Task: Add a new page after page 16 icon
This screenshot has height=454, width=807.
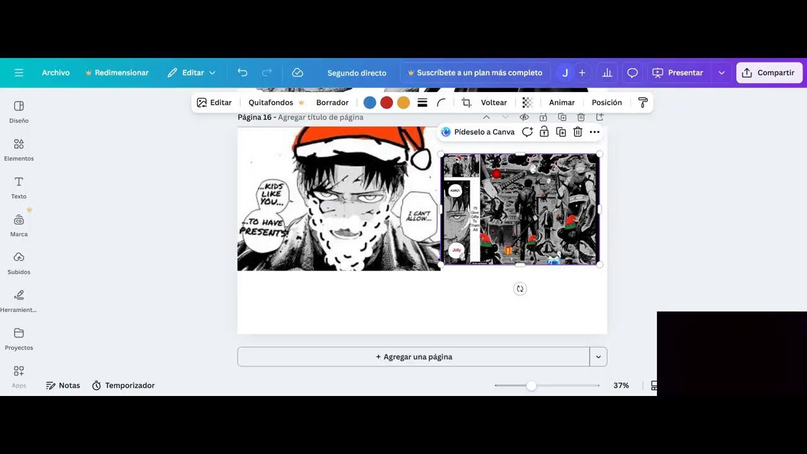Action: tap(600, 117)
